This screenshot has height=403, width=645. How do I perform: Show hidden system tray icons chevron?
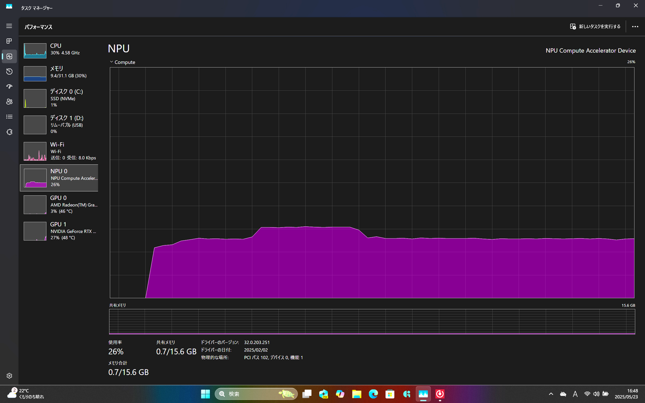(x=551, y=394)
